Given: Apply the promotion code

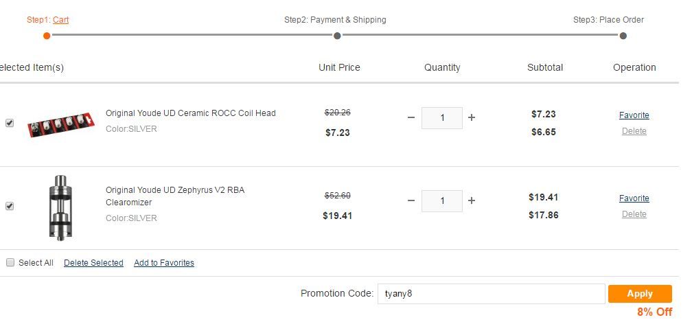Looking at the screenshot, I should click(x=640, y=294).
